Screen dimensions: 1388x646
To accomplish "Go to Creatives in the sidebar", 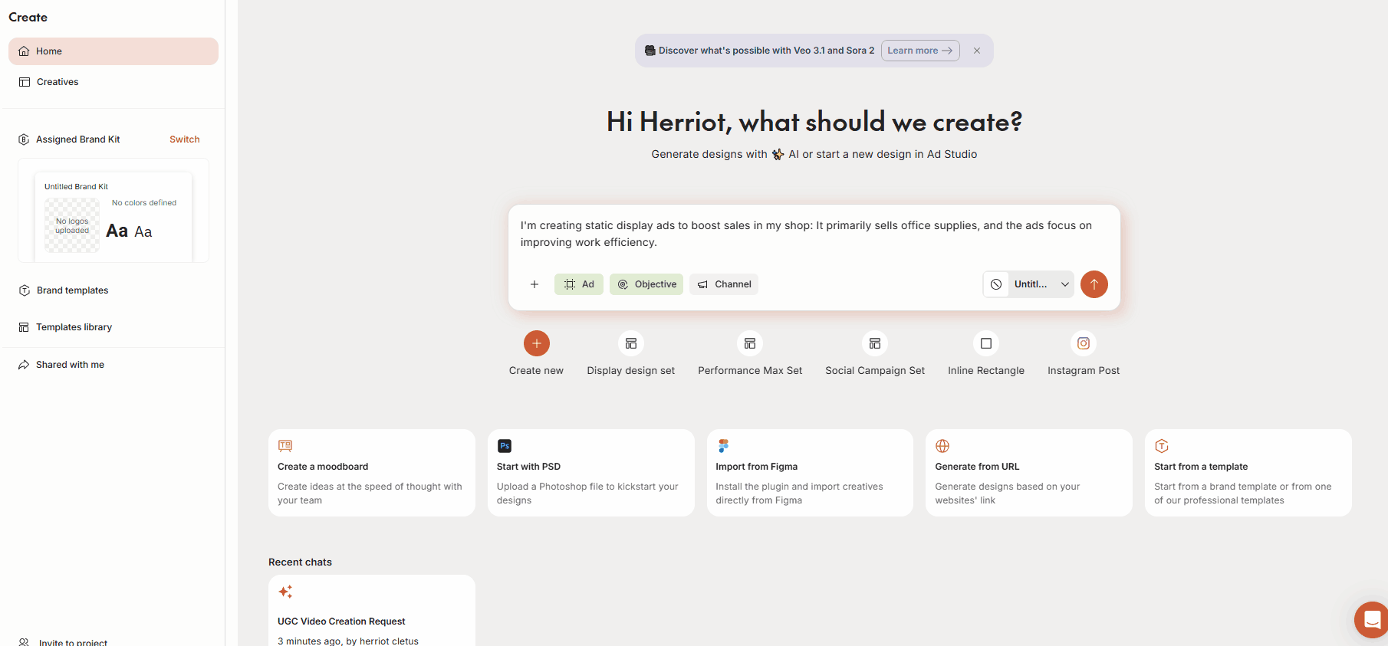I will 58,82.
